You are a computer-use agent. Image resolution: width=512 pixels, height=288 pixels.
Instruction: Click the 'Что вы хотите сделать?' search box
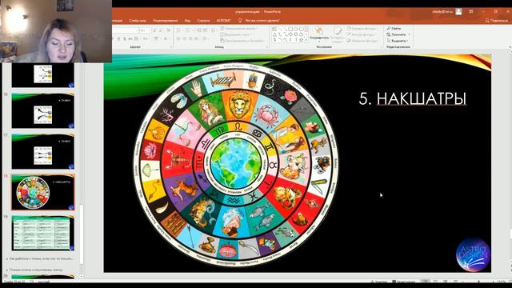(x=262, y=20)
